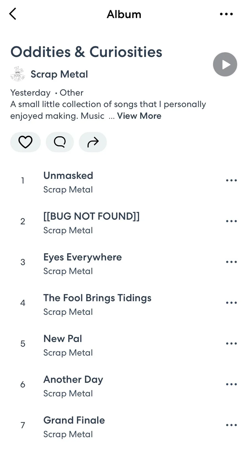Play the Oddities & Curiosities album
This screenshot has height=455, width=248.
click(225, 64)
